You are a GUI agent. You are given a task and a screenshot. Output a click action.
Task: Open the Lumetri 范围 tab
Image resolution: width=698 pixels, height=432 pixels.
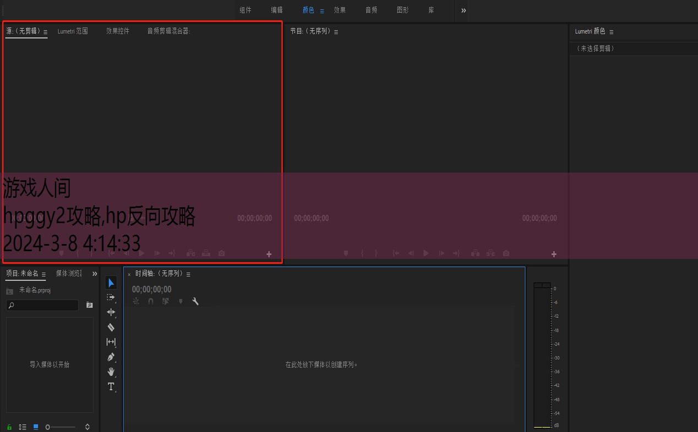73,31
